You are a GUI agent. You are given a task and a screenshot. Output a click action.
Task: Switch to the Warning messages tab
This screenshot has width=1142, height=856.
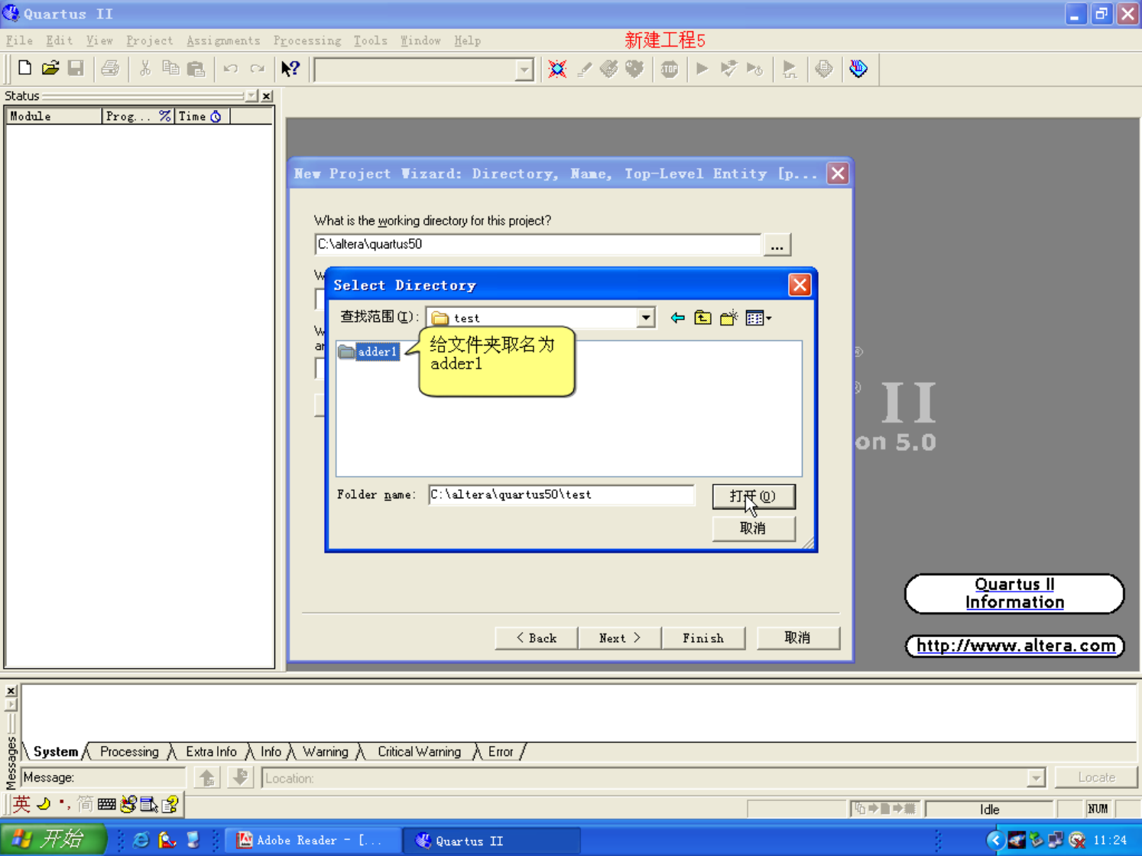tap(325, 752)
